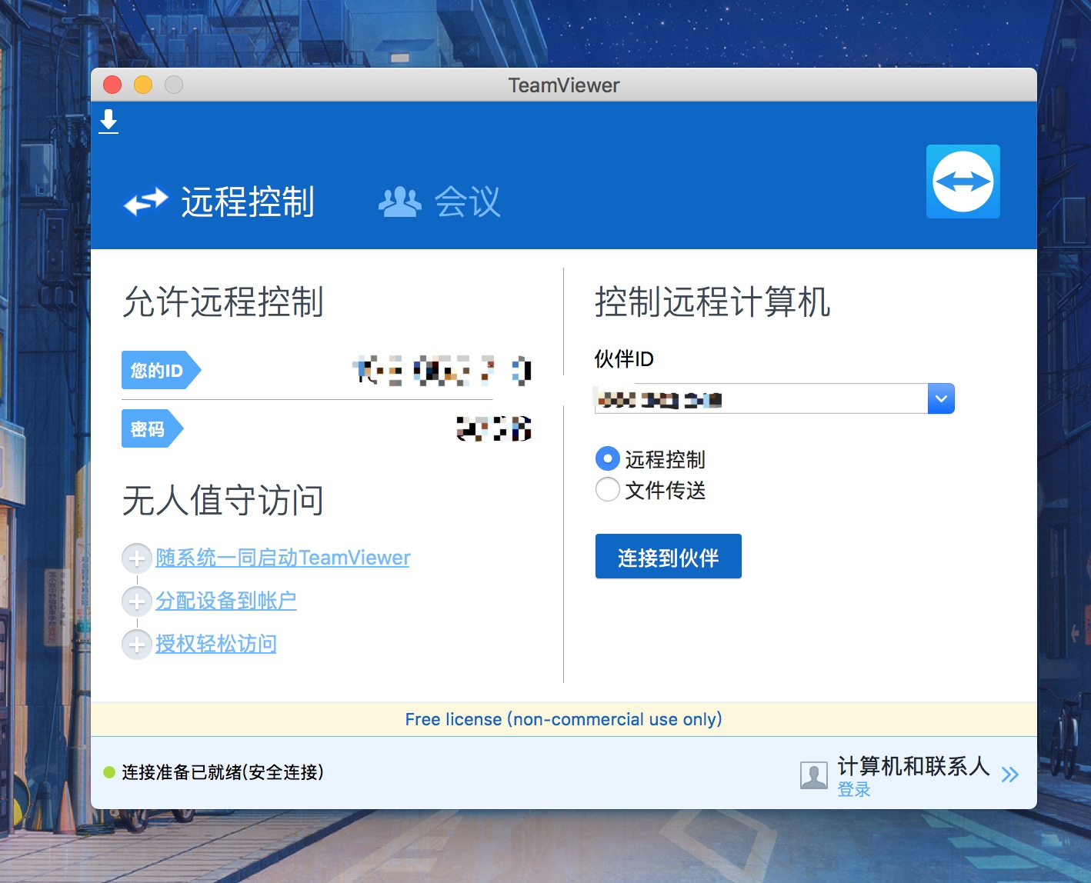Select the 文件传送 radio button
Screen dimensions: 1091x883
608,489
